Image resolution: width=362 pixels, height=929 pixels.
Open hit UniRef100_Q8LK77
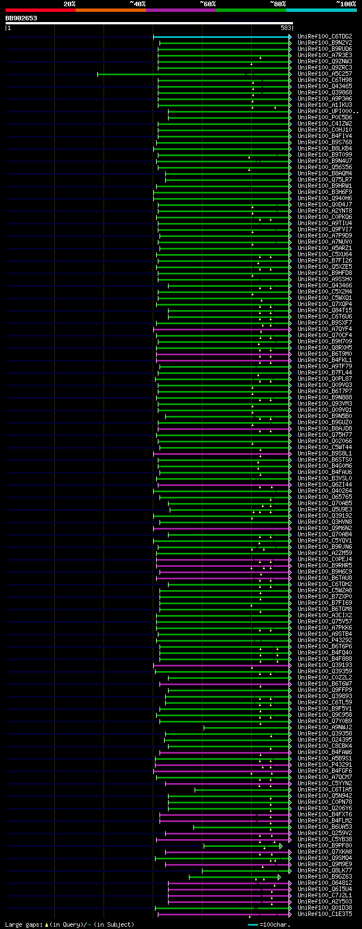pyautogui.click(x=325, y=870)
